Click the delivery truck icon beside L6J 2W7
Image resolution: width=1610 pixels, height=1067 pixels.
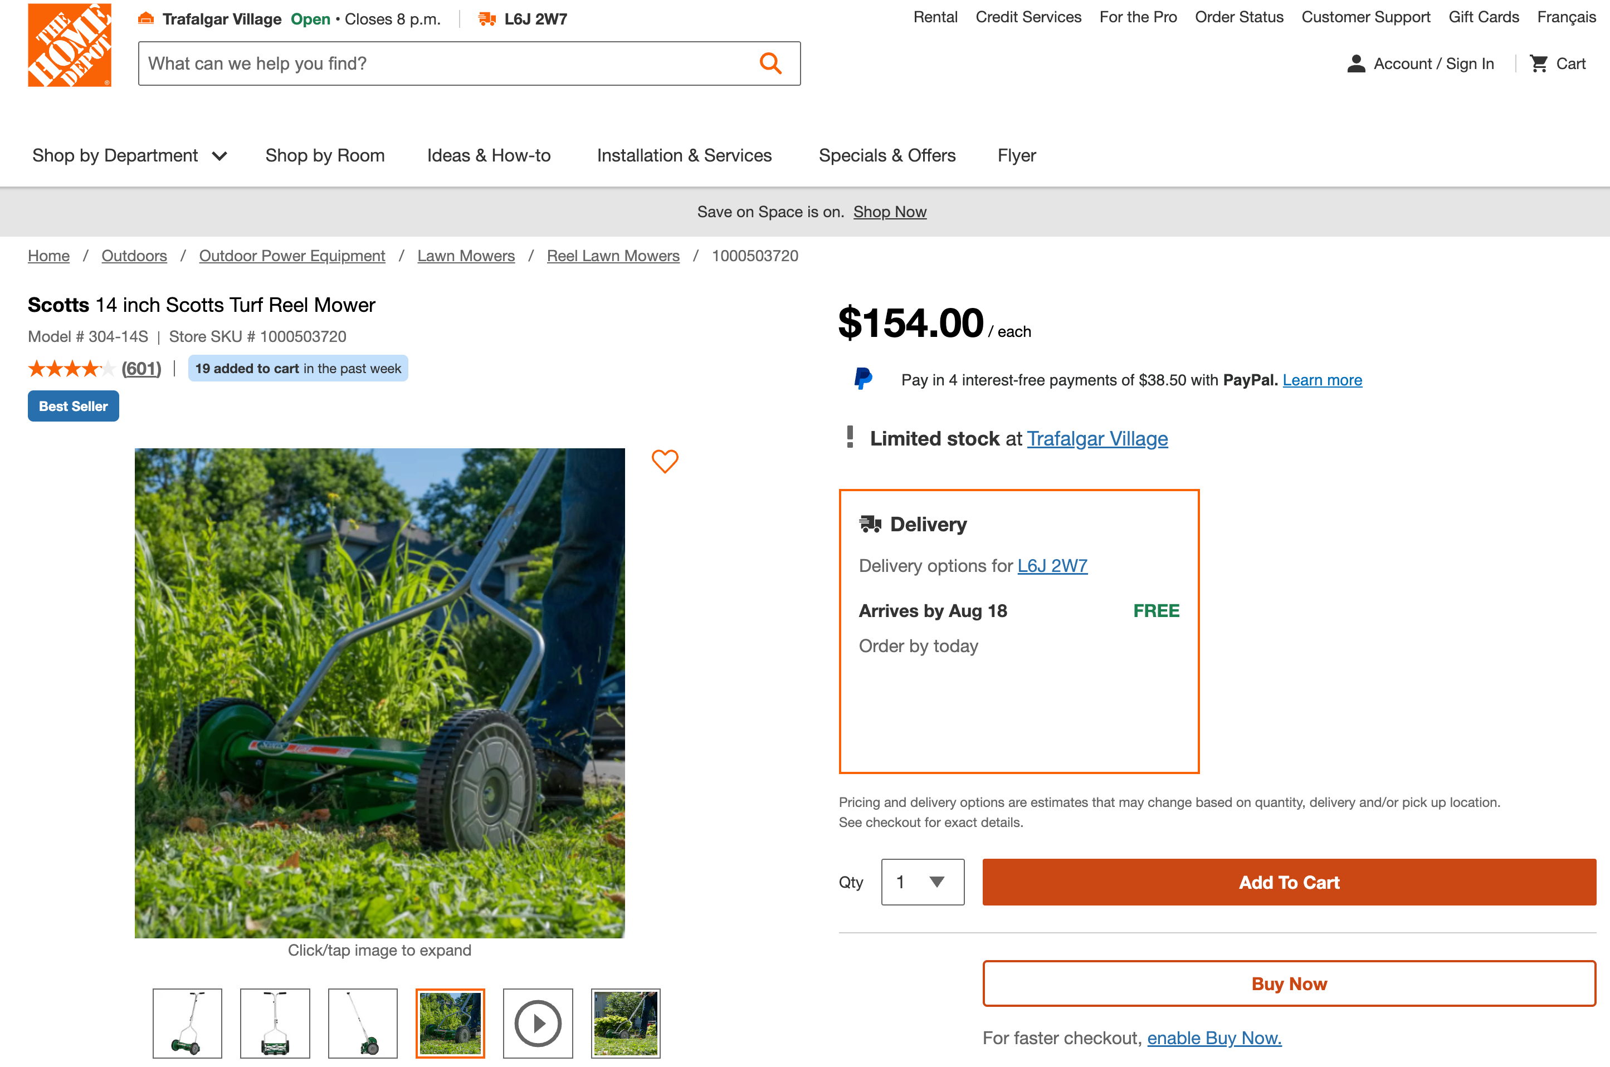point(487,18)
